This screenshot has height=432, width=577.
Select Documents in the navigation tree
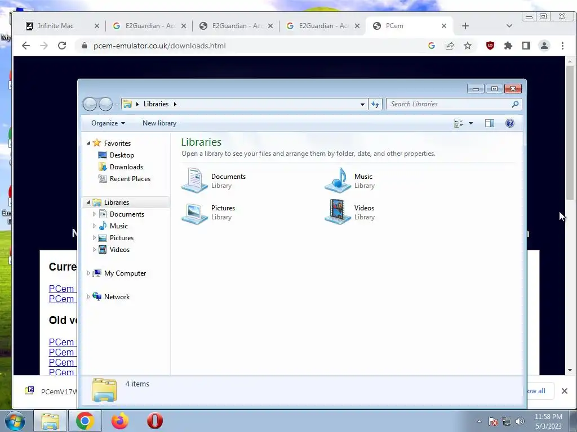pyautogui.click(x=122, y=214)
